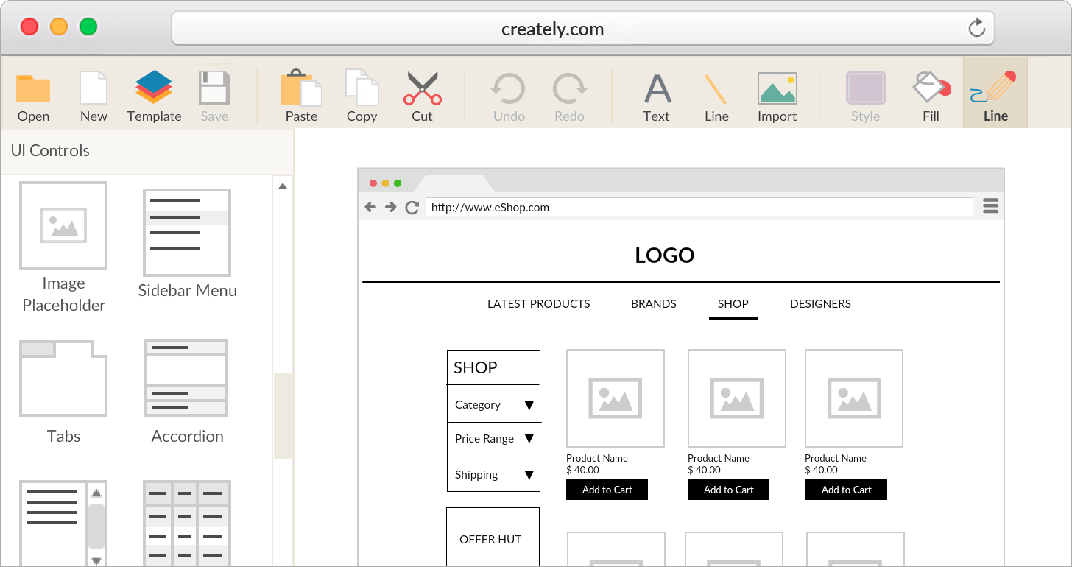Click the eShop URL address field

click(699, 207)
